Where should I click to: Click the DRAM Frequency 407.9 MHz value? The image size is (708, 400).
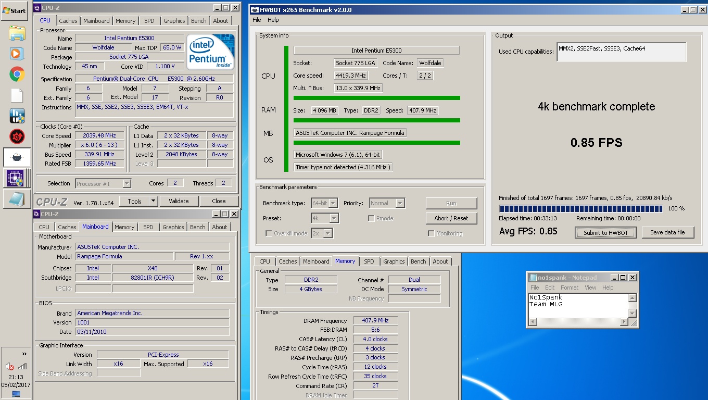[375, 320]
